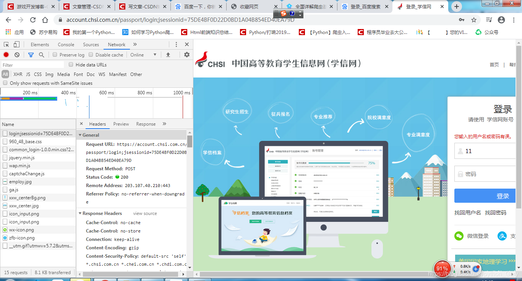Open Network settings gear icon

(187, 55)
